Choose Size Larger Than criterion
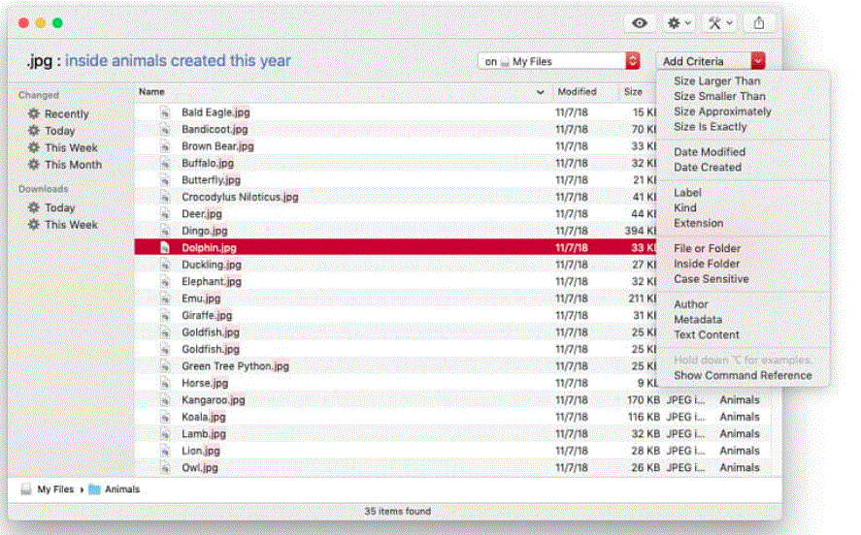This screenshot has width=861, height=535. click(716, 81)
